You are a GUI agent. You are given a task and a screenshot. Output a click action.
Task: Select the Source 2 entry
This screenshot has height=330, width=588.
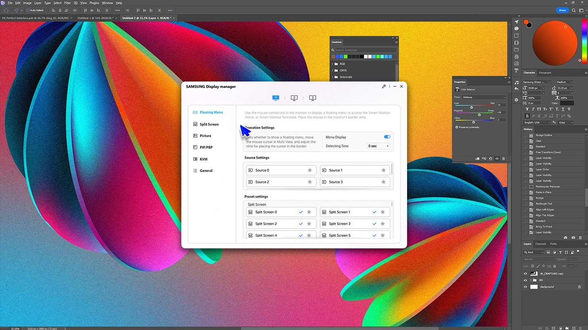coord(281,182)
